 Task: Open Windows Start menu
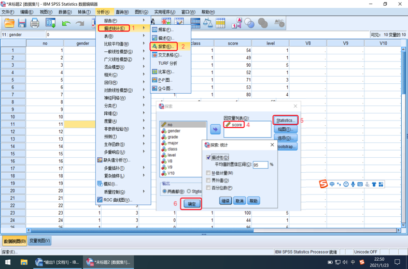(x=8, y=262)
